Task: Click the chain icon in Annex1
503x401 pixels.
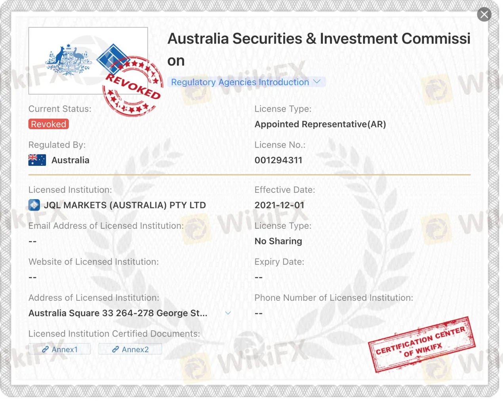Action: pyautogui.click(x=46, y=349)
